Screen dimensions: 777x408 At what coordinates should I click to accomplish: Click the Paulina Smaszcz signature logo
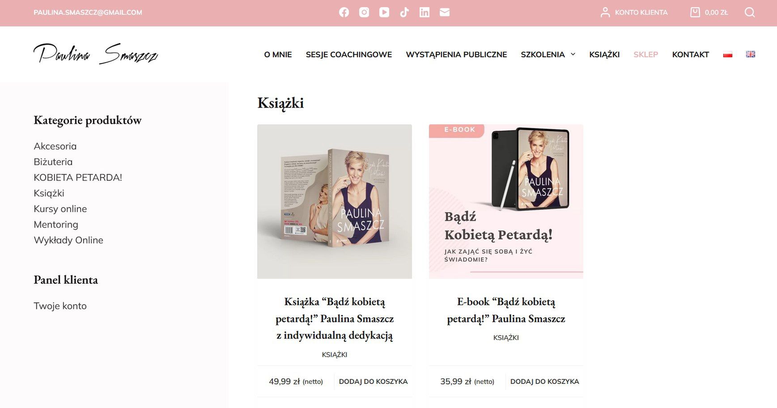click(96, 54)
